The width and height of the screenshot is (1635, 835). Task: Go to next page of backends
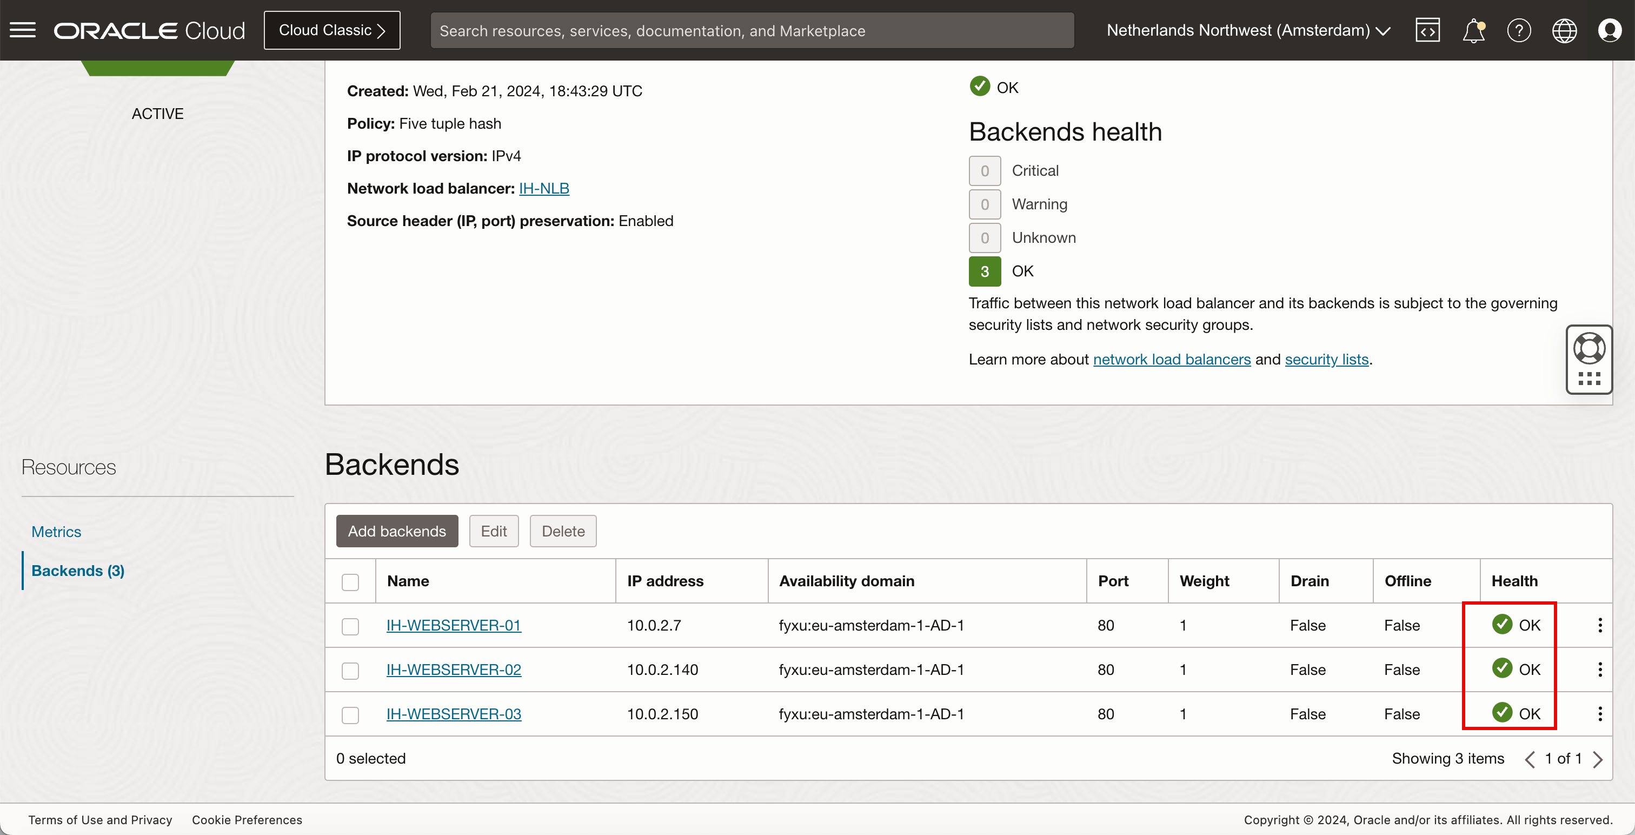[1598, 759]
